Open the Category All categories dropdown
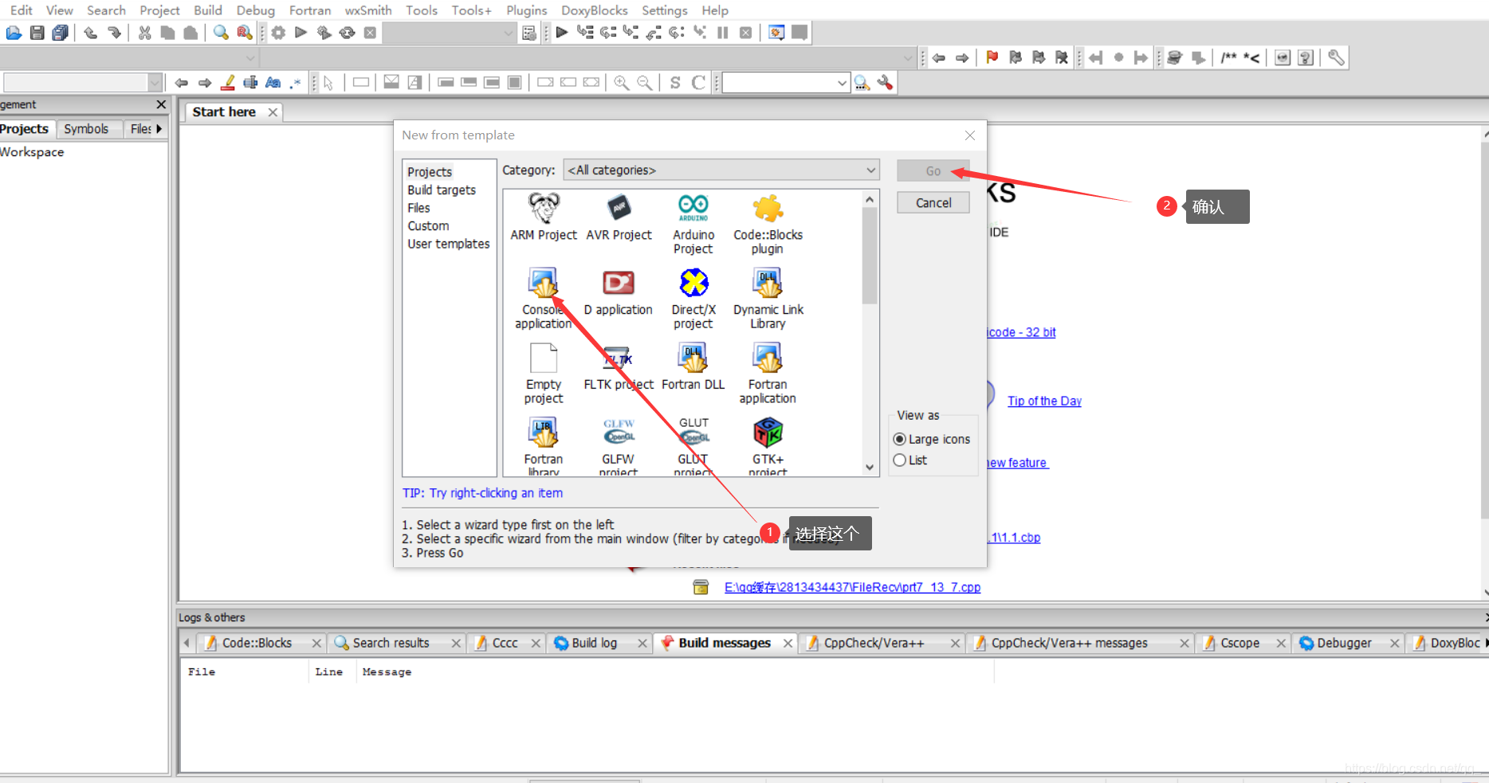This screenshot has height=783, width=1489. tap(721, 170)
